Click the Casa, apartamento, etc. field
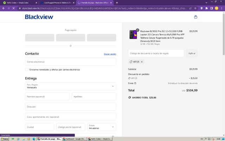Image resolution: width=225 pixels, height=141 pixels. coord(71,117)
